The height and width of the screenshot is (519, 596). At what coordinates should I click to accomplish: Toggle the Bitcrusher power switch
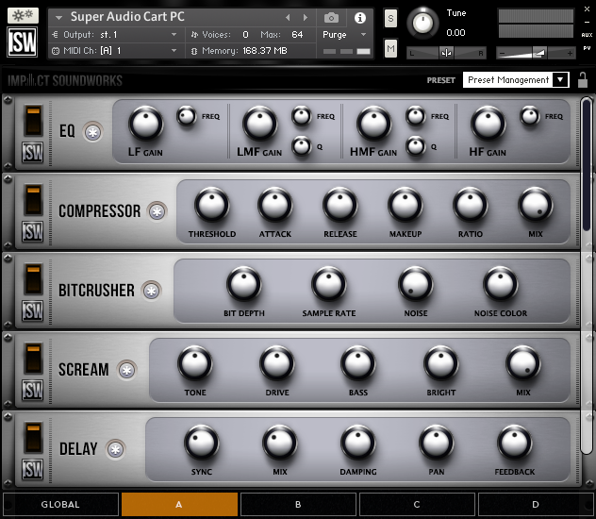[x=33, y=279]
